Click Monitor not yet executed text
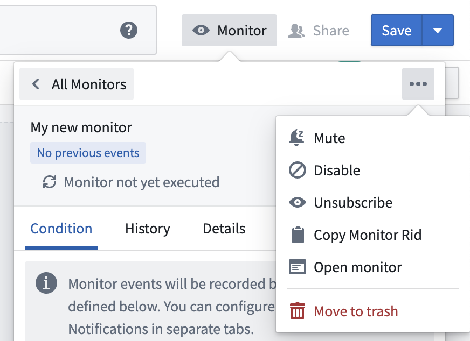Screen dimensions: 470x341 point(142,182)
